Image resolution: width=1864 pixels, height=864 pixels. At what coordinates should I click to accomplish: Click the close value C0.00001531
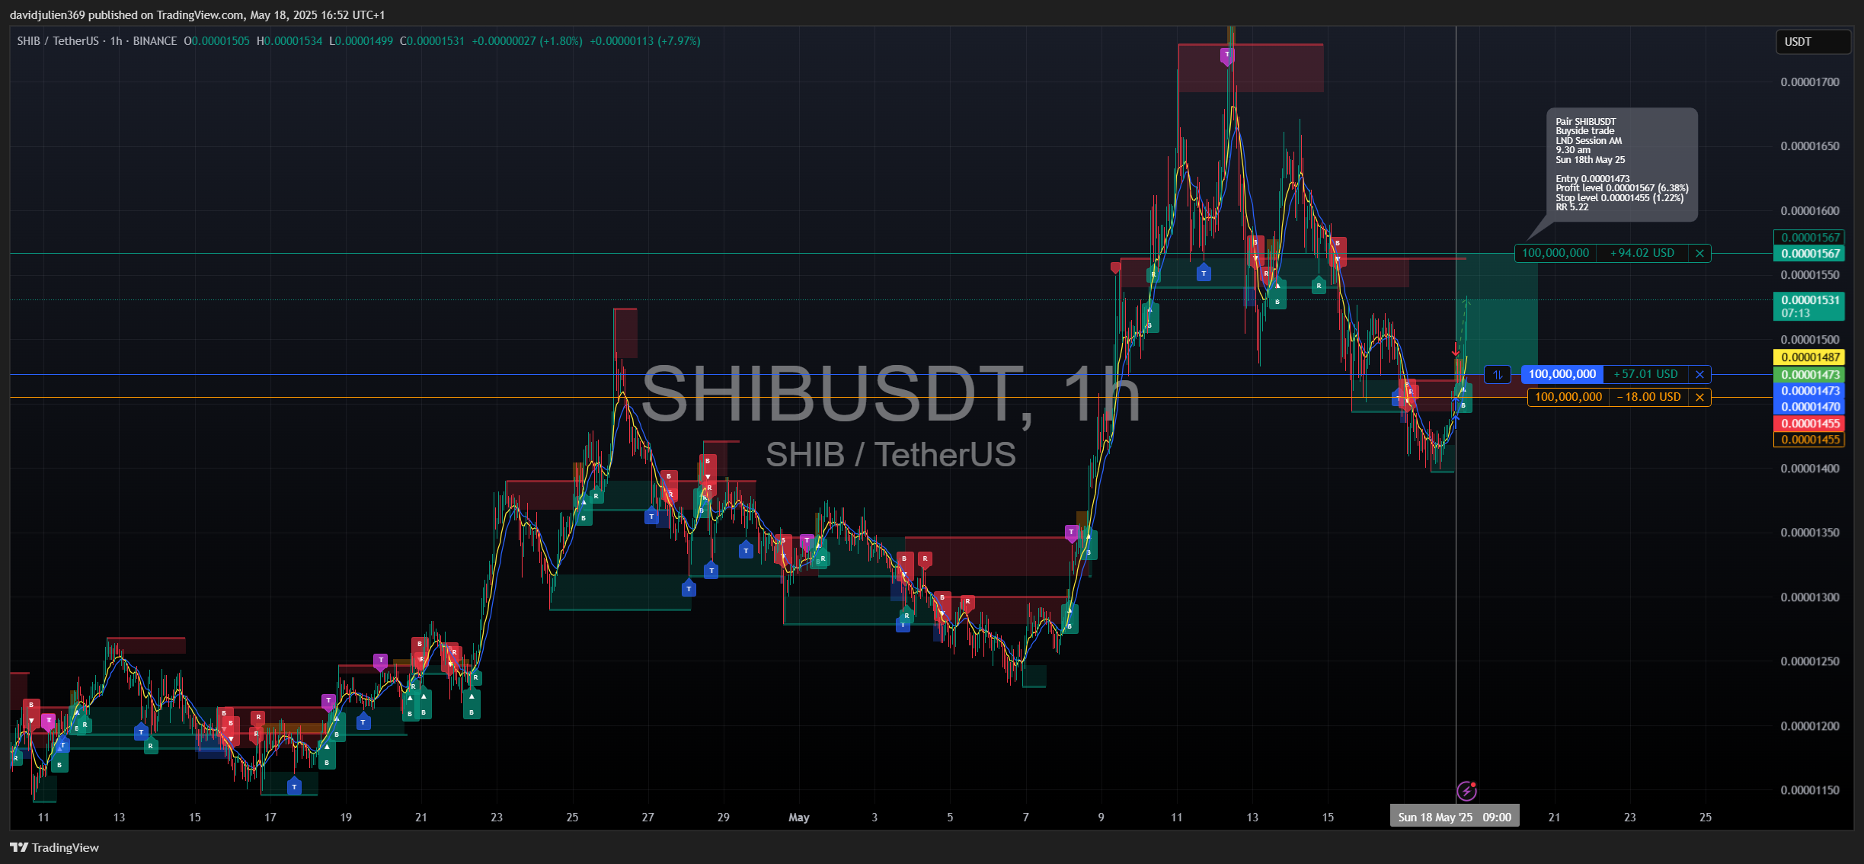point(432,41)
